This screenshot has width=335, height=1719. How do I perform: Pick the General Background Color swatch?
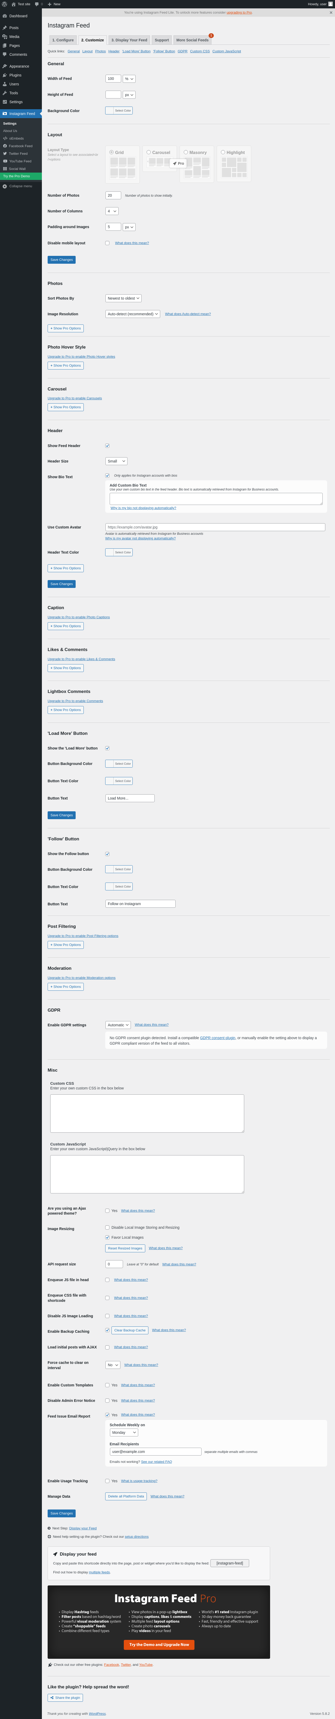tap(119, 111)
